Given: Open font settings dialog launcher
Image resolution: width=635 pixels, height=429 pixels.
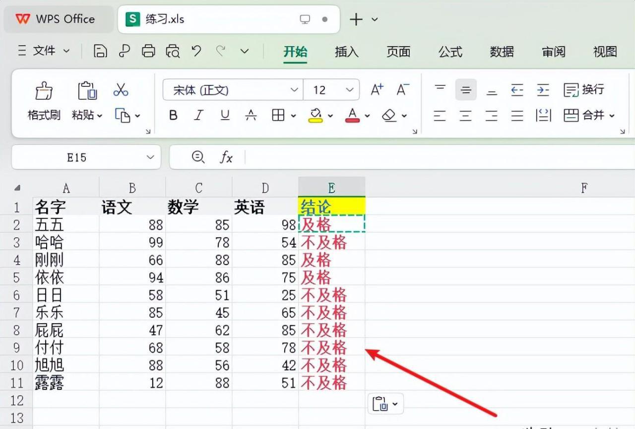Looking at the screenshot, I should [415, 132].
